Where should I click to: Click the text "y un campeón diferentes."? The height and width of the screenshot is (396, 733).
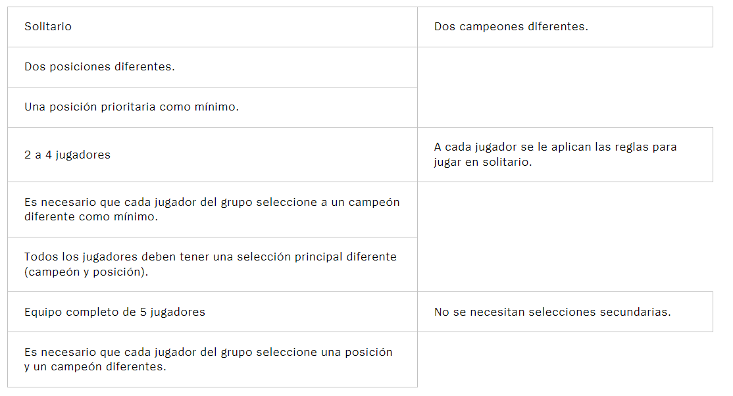[x=95, y=367]
